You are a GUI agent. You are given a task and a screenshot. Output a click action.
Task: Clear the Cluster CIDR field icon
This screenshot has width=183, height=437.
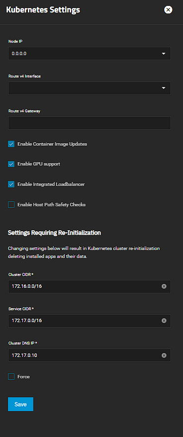click(x=164, y=286)
